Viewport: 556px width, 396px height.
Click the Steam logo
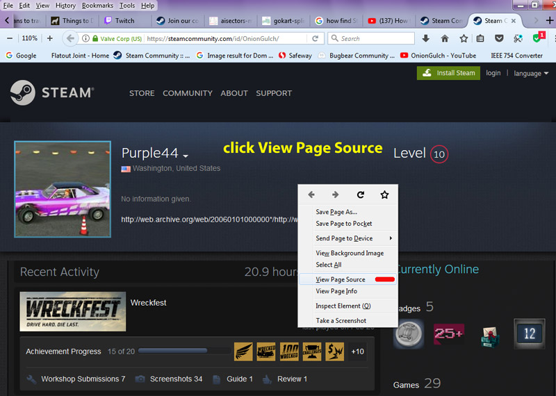point(51,92)
